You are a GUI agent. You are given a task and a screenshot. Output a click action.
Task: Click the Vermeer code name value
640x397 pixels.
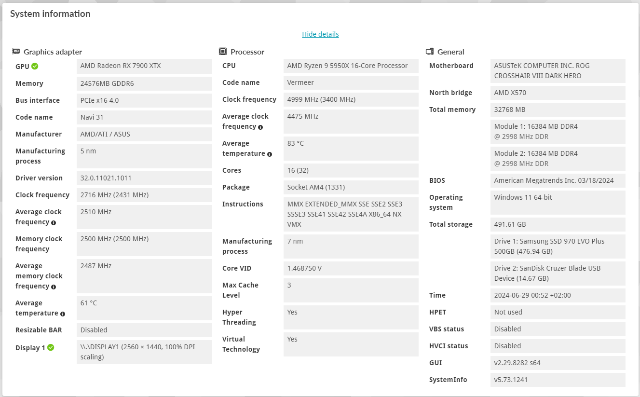coord(351,82)
